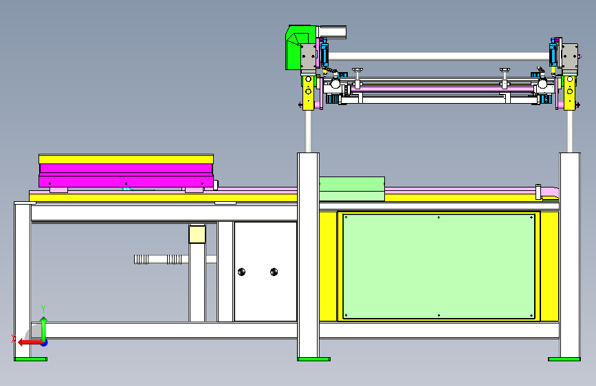Select the left yellow bracket on the gantry

pyautogui.click(x=308, y=93)
